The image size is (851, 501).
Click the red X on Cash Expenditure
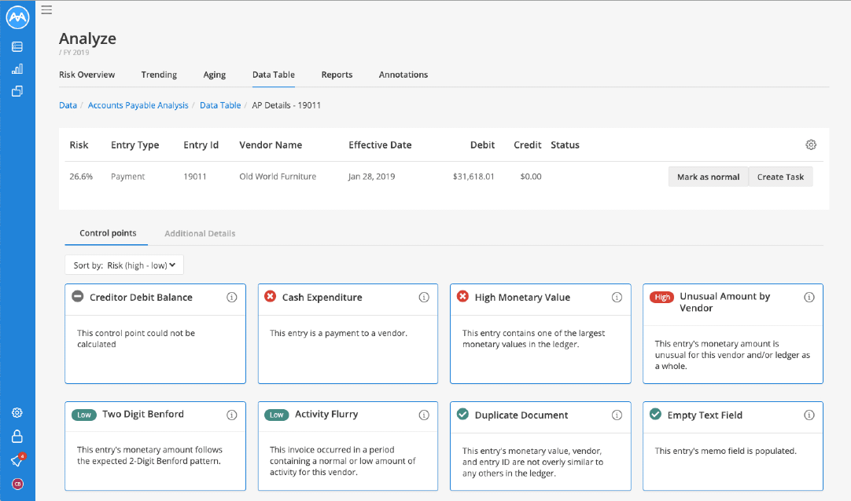click(271, 296)
